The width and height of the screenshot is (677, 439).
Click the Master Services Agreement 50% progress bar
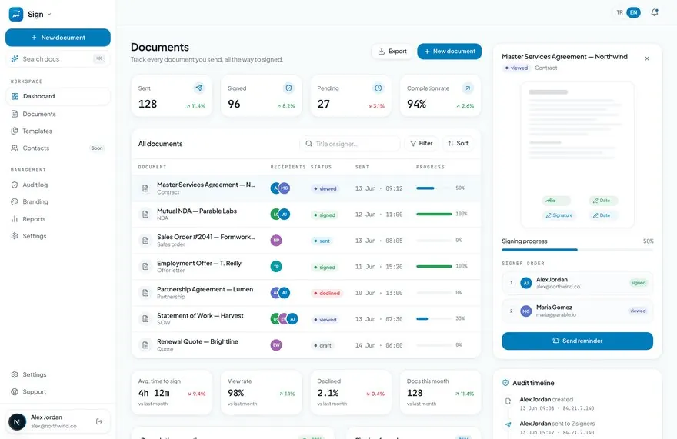pyautogui.click(x=434, y=188)
